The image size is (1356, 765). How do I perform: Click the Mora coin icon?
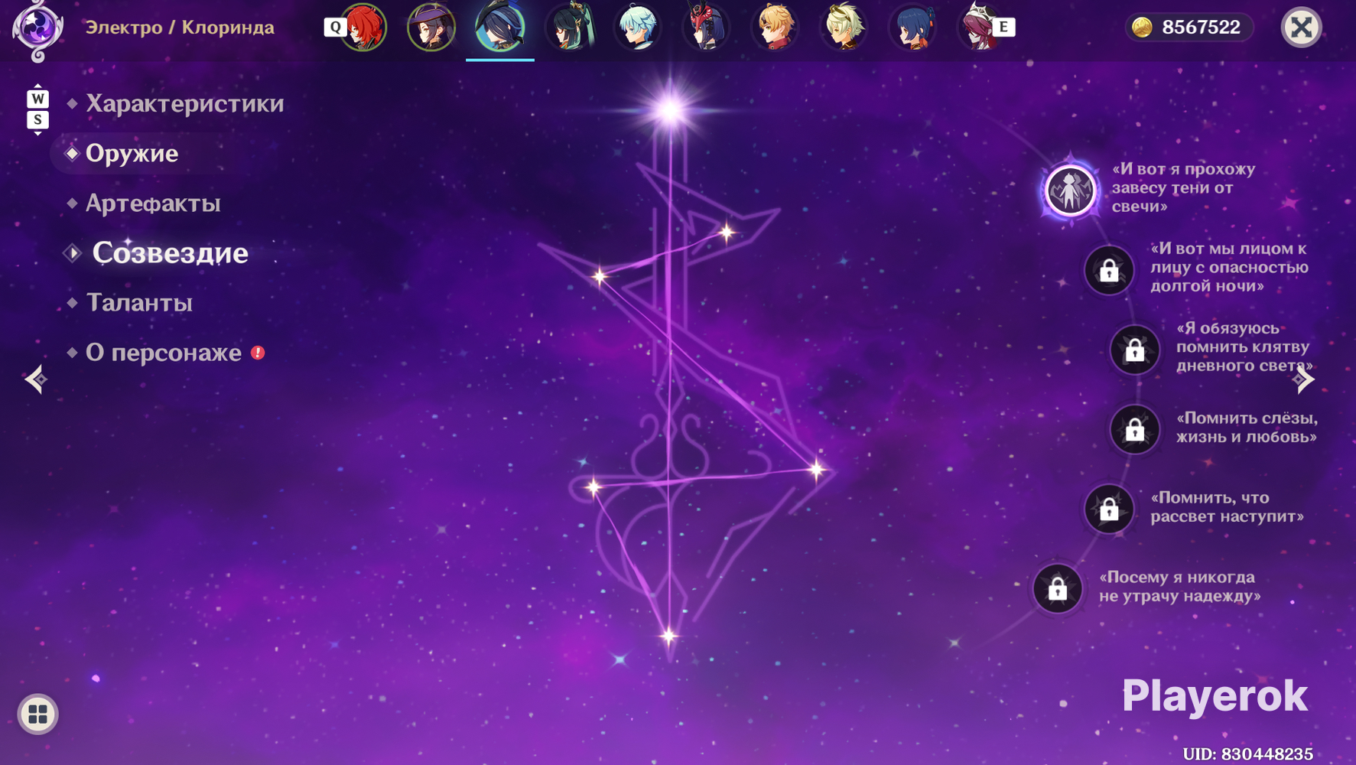tap(1142, 28)
